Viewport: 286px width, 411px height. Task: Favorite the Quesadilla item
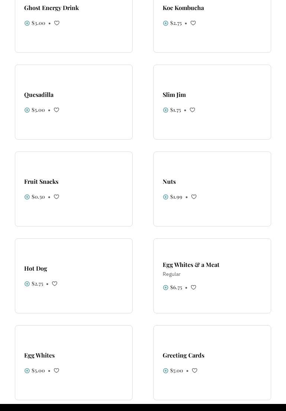[56, 110]
